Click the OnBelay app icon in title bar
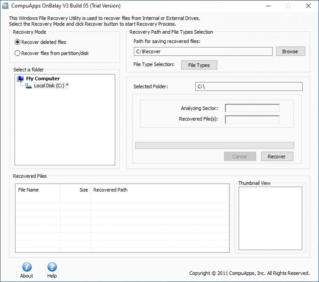 [5, 6]
